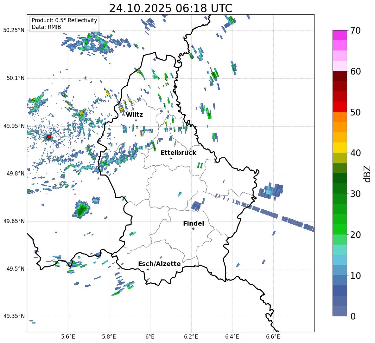Click the Wiltz city label

pos(134,115)
